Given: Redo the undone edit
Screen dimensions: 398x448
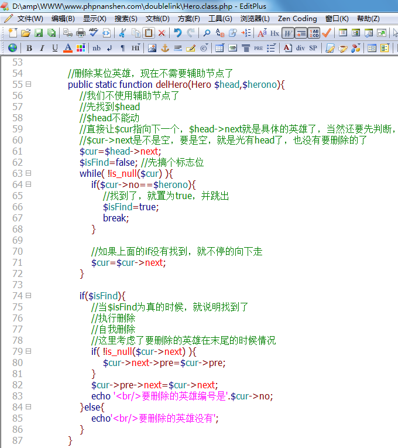Looking at the screenshot, I should (191, 33).
